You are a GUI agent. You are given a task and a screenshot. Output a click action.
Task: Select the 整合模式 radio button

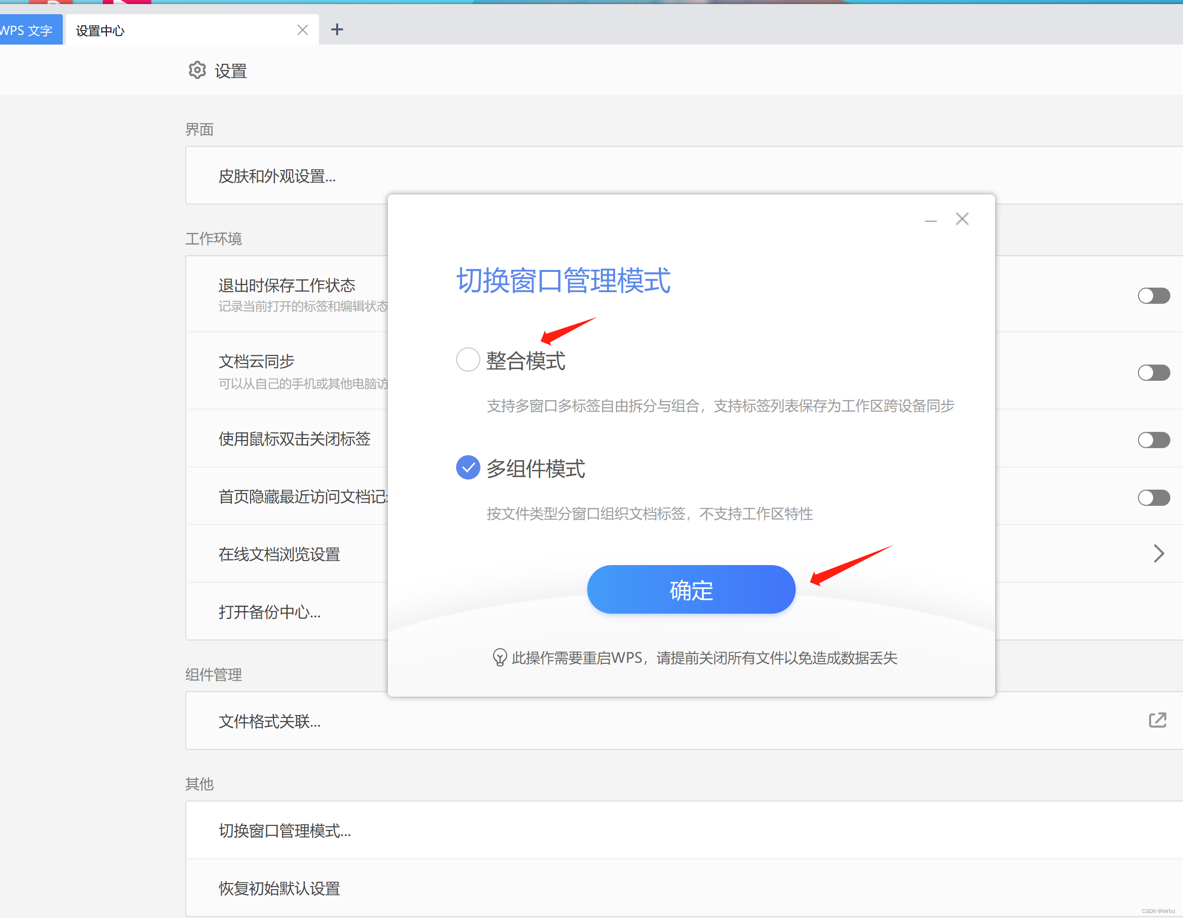click(x=468, y=360)
